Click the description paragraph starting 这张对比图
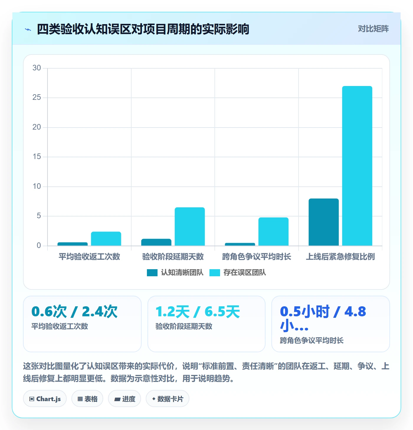The height and width of the screenshot is (430, 413). click(206, 372)
